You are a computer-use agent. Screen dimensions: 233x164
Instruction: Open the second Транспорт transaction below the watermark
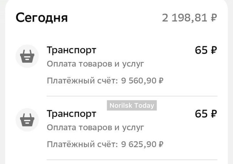pyautogui.click(x=72, y=114)
